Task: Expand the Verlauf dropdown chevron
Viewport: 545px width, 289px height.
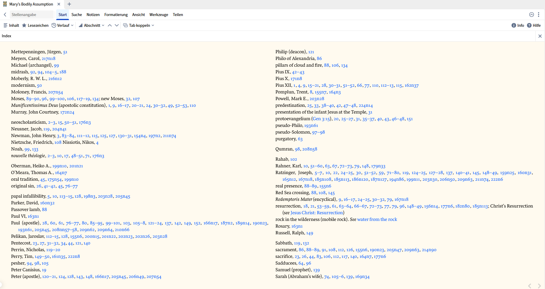Action: click(72, 25)
